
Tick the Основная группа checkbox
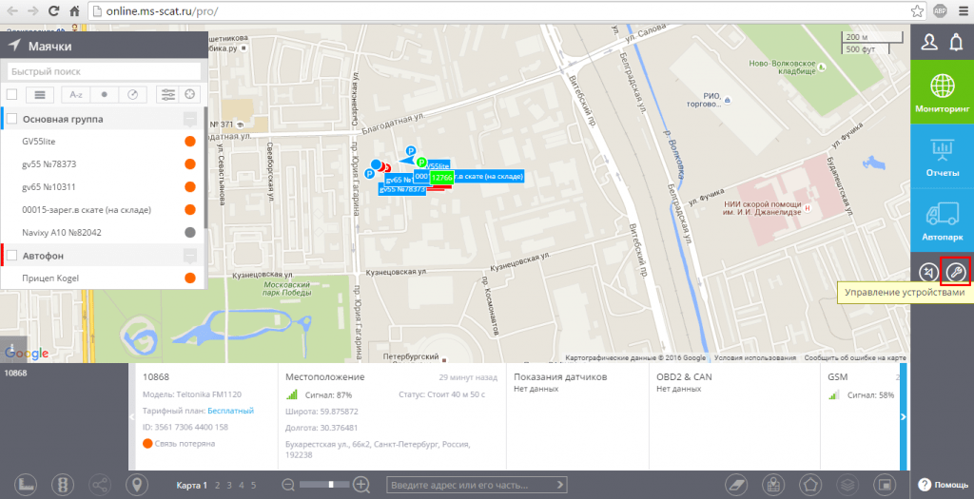pyautogui.click(x=11, y=119)
